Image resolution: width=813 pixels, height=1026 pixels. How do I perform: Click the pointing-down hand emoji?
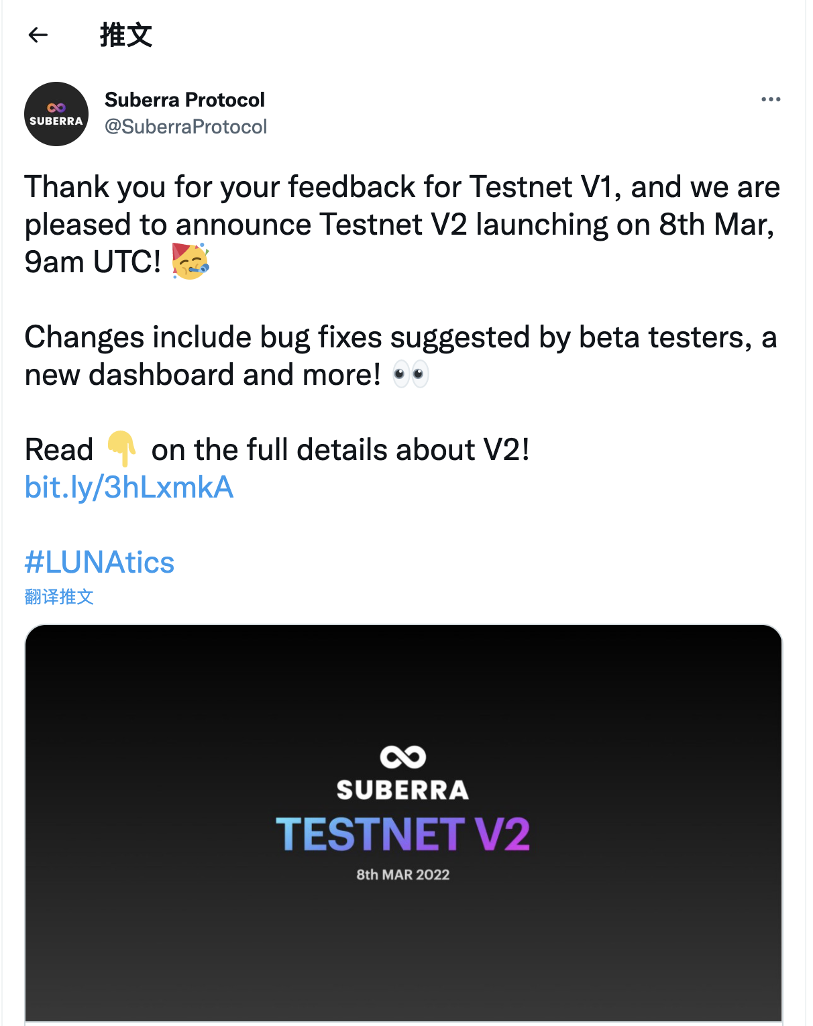click(x=122, y=449)
